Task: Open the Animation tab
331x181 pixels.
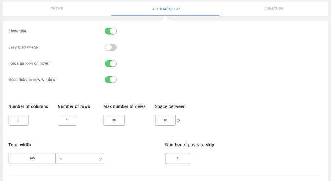Action: pos(274,9)
